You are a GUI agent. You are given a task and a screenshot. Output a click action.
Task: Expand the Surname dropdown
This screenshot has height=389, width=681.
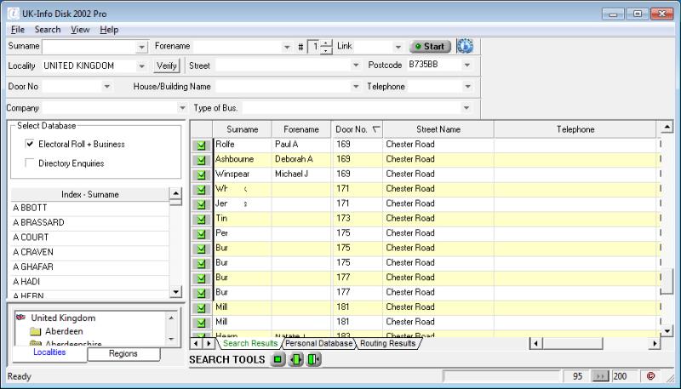141,47
